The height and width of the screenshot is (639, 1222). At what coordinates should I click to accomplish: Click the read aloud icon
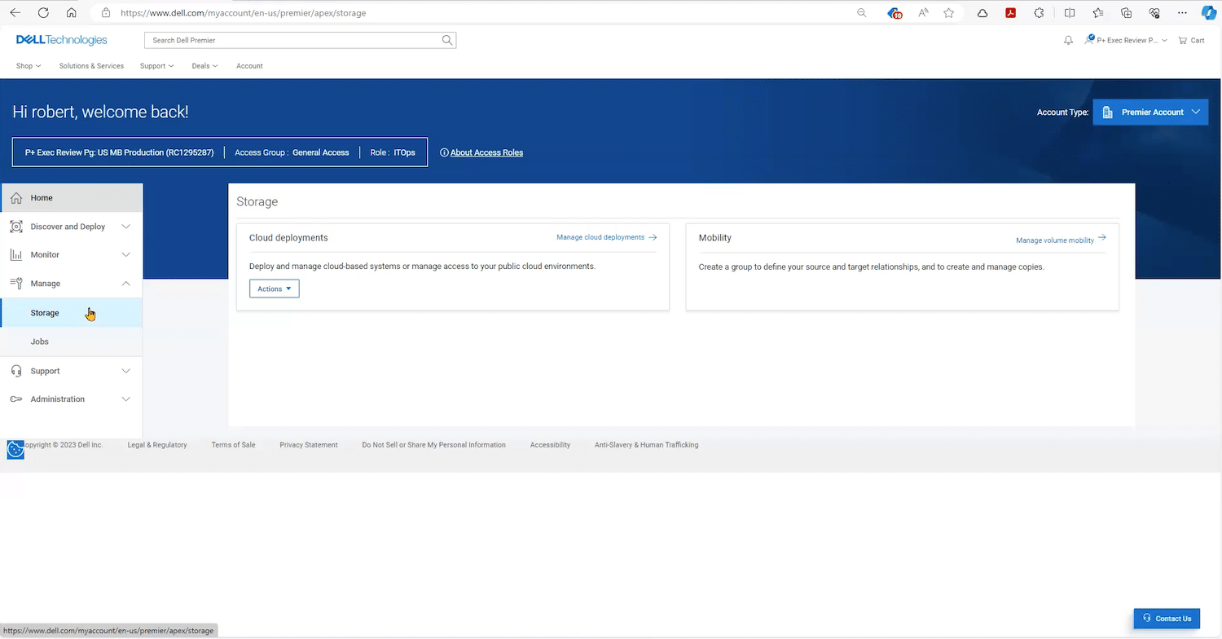tap(923, 13)
